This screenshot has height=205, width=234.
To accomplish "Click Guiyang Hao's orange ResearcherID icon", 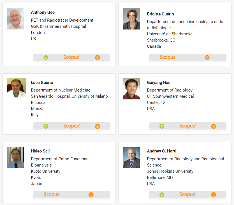I will (x=214, y=126).
